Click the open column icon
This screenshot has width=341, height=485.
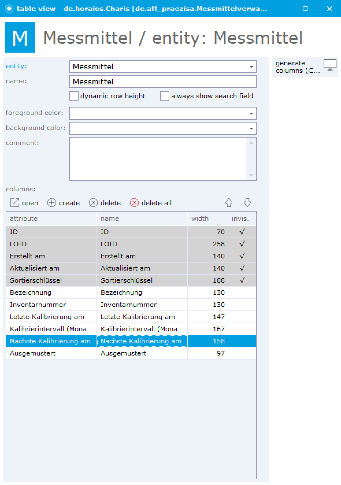14,203
